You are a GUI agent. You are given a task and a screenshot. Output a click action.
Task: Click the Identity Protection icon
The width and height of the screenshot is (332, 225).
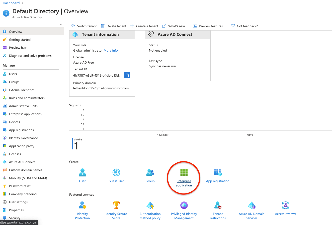click(82, 205)
